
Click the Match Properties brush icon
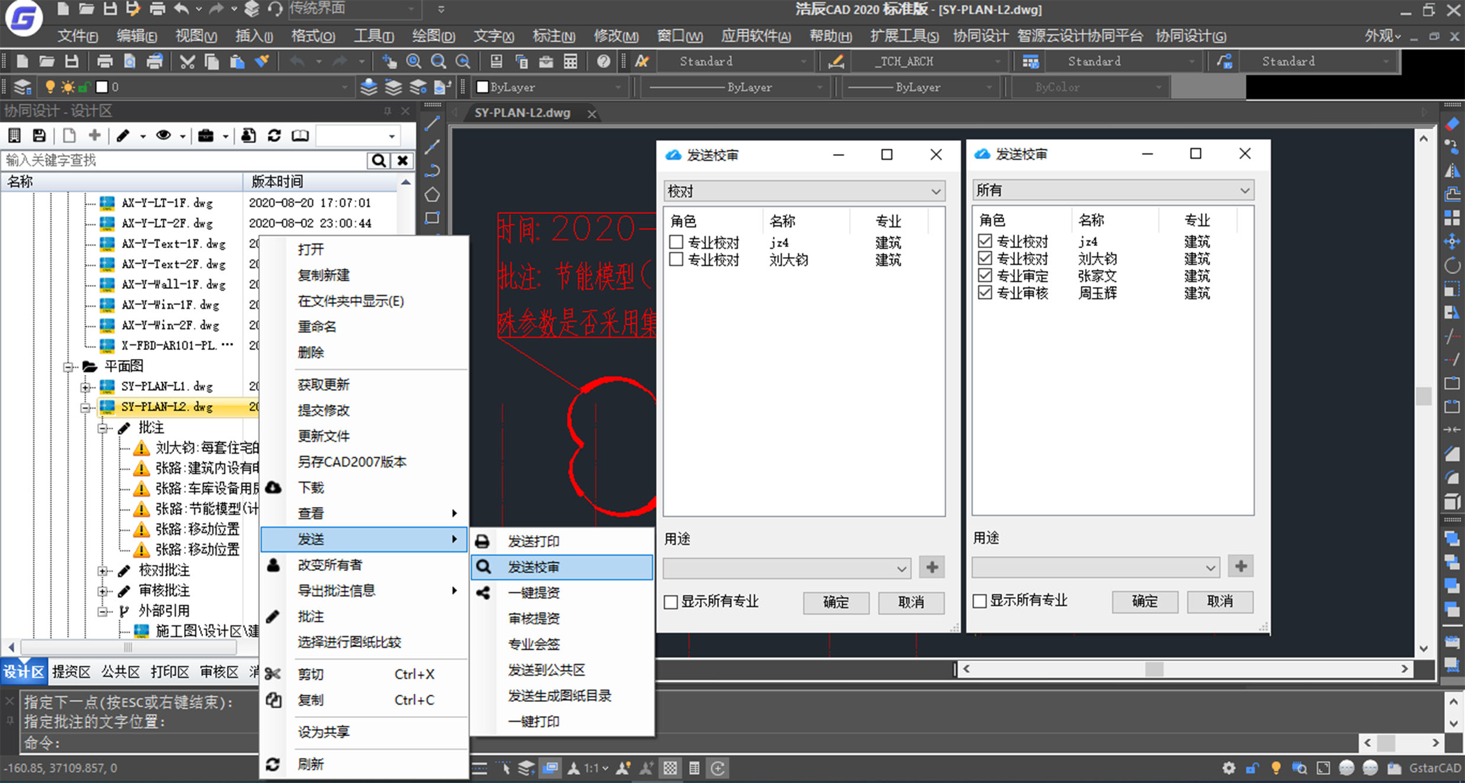[262, 61]
